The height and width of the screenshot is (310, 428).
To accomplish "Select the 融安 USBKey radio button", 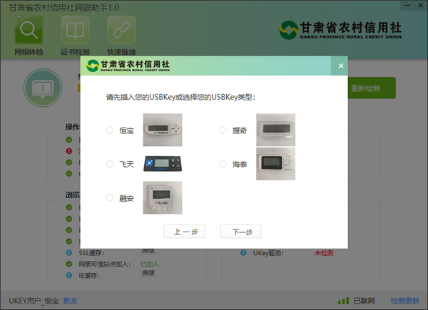I will click(x=110, y=197).
